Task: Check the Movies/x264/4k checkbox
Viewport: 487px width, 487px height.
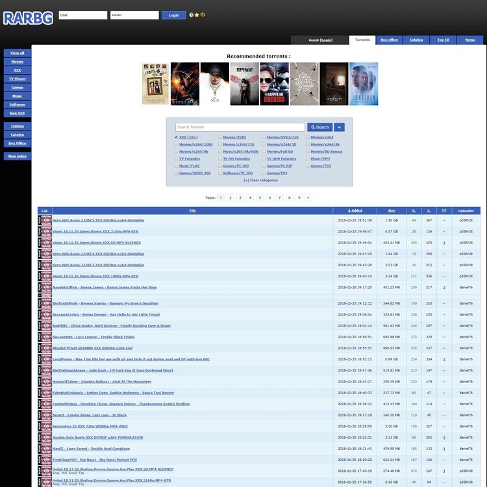Action: 308,144
